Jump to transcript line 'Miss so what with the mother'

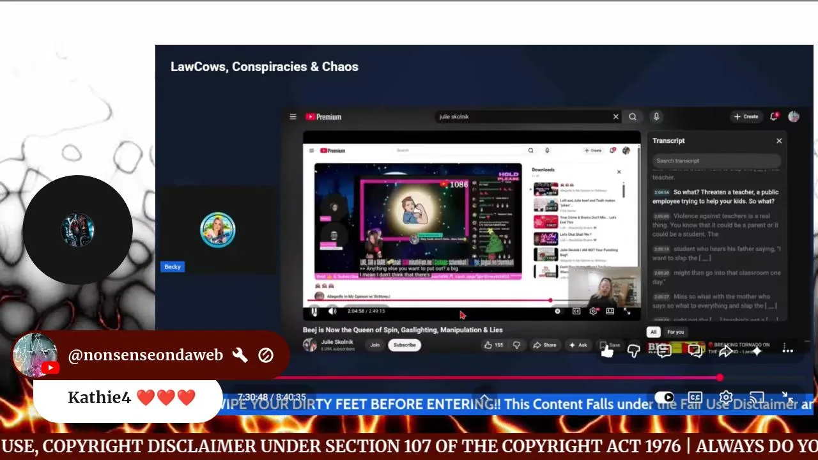click(x=716, y=301)
